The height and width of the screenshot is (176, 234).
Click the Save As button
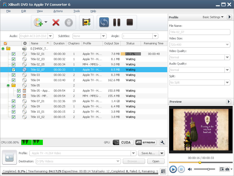[148, 153]
